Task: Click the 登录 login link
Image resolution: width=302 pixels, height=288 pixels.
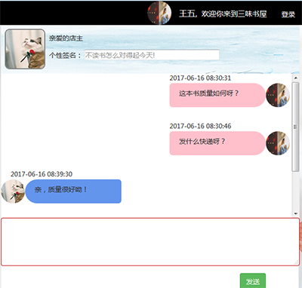Action: pos(288,14)
